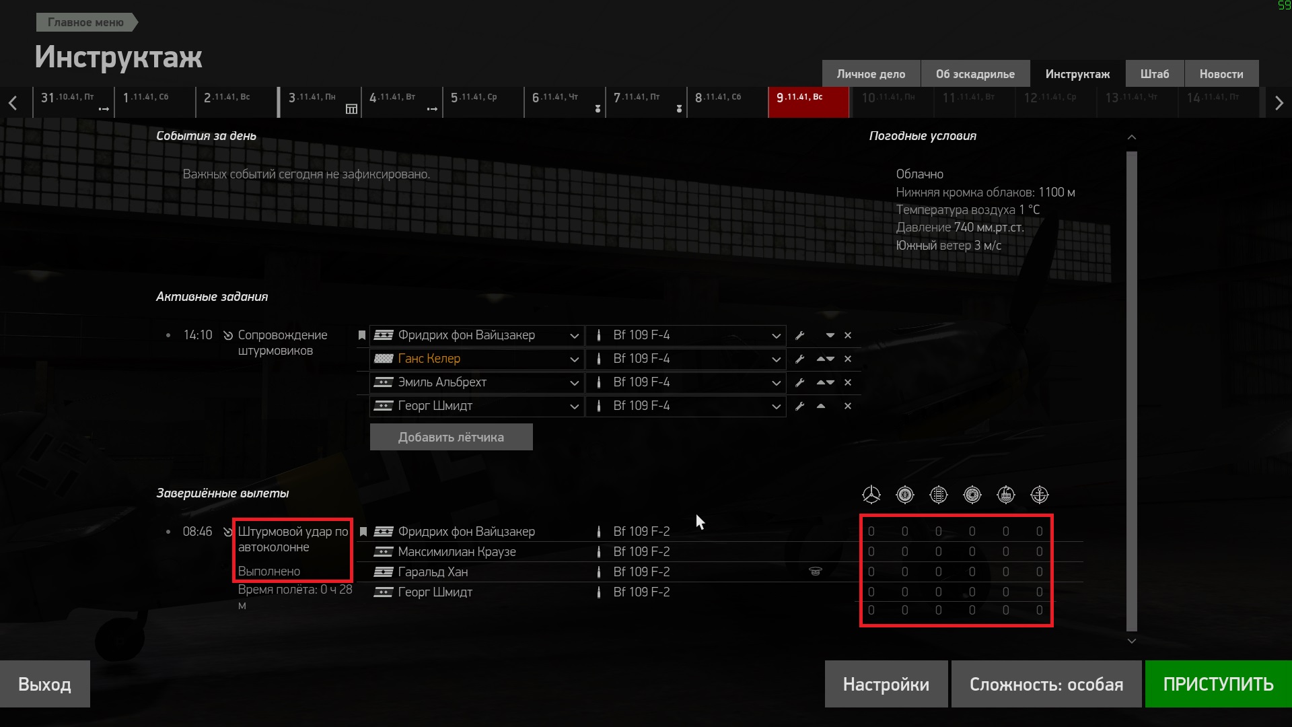Image resolution: width=1292 pixels, height=727 pixels.
Task: Start the mission with ПРИСТУПИТЬ
Action: click(x=1218, y=684)
